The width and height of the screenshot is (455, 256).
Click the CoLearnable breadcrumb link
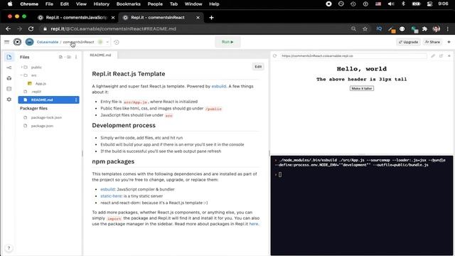point(48,42)
